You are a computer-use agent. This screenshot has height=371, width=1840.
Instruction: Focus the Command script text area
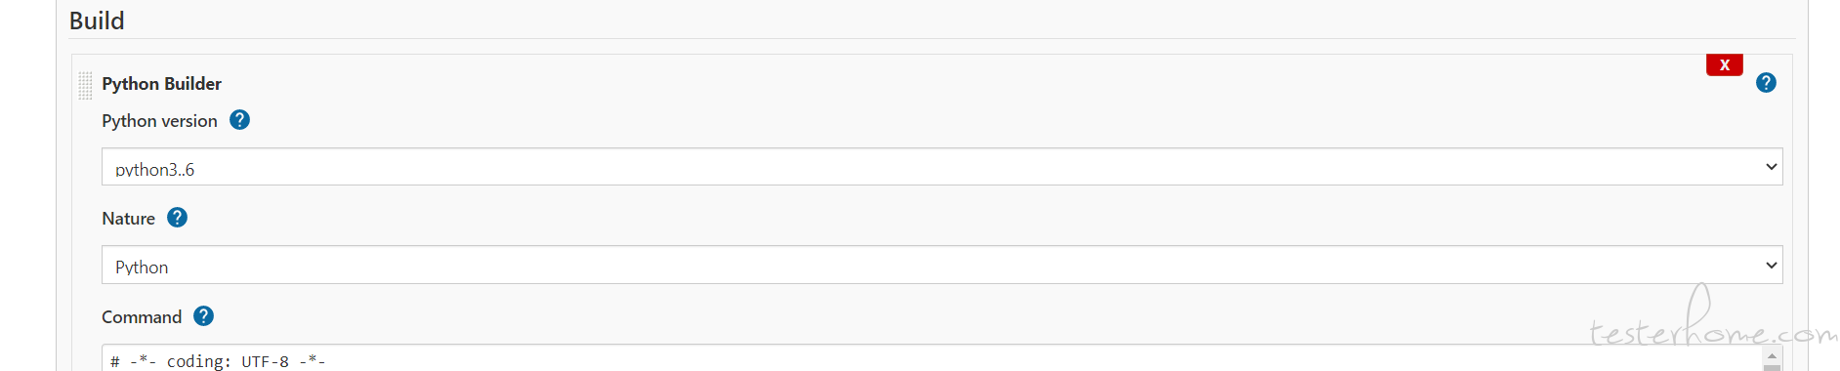tap(933, 358)
